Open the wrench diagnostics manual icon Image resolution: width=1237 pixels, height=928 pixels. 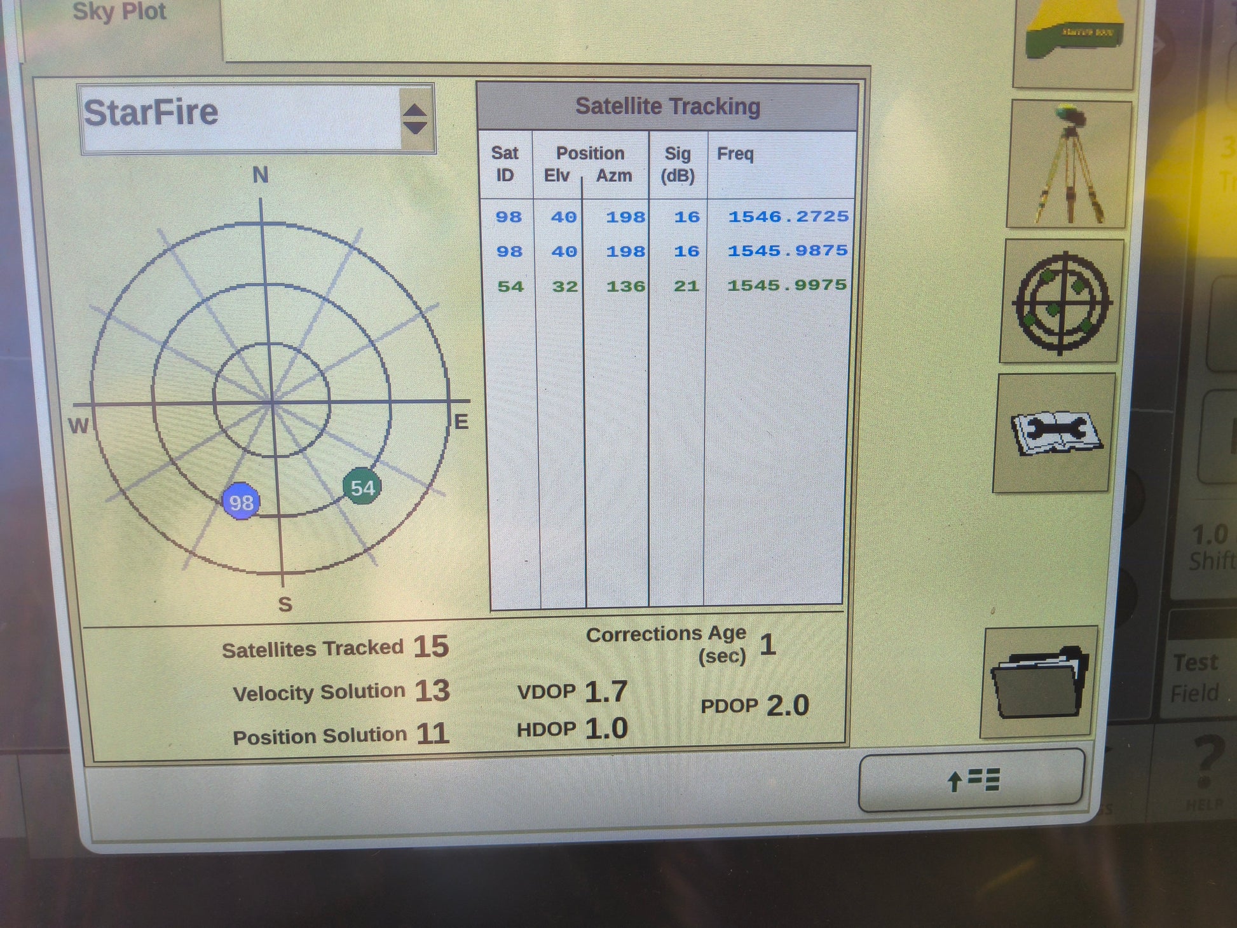1055,433
